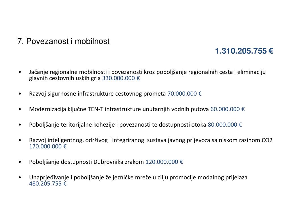The height and width of the screenshot is (218, 291).
Task: Click the bullet before 'Jačanje regionalne'
Action: pyautogui.click(x=20, y=72)
